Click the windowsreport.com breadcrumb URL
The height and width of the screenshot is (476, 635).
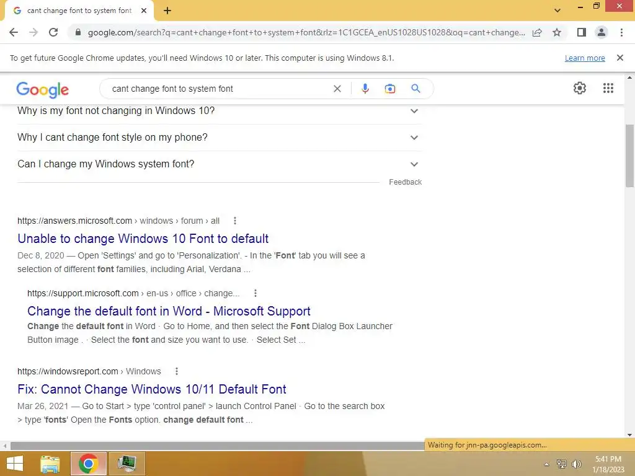coord(89,371)
